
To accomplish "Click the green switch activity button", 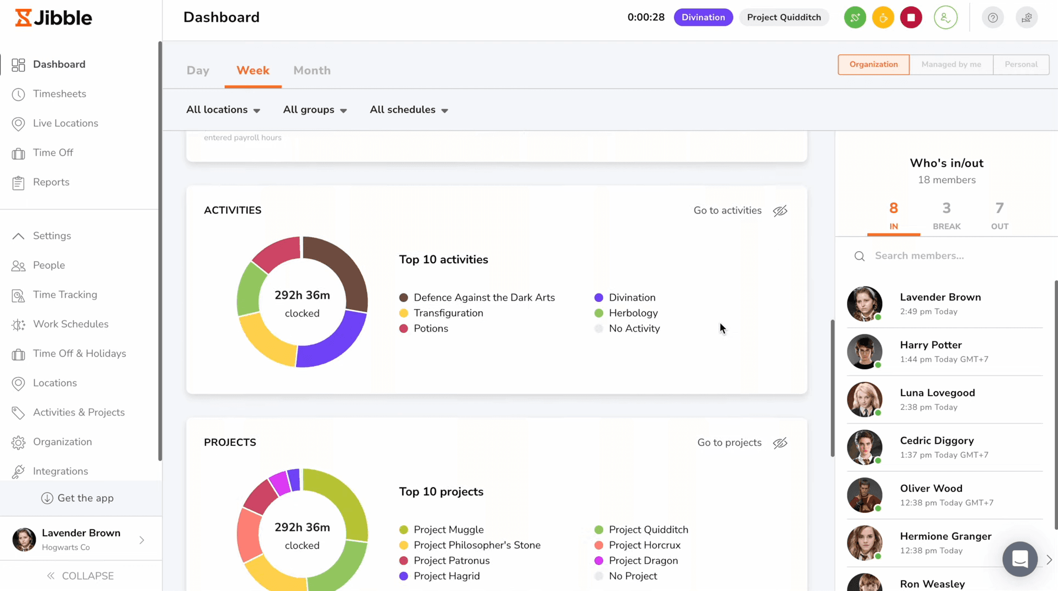I will [855, 18].
